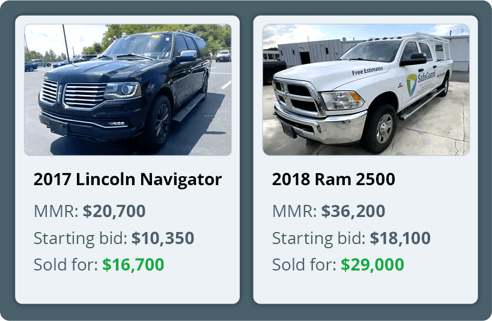Click the 2017 Lincoln Navigator title
Viewport: 492px width, 321px height.
point(128,179)
